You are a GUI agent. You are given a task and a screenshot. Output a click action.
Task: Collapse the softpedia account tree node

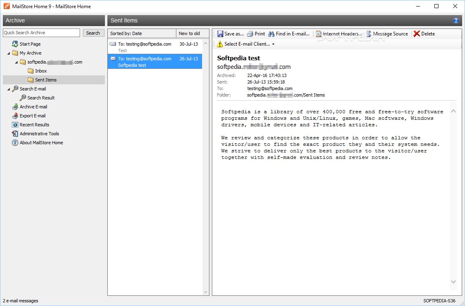pyautogui.click(x=16, y=62)
